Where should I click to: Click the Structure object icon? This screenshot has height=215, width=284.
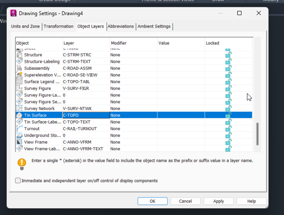(x=19, y=55)
